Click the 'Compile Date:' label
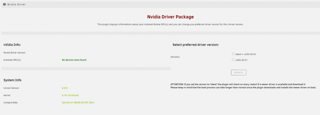 [x=11, y=102]
